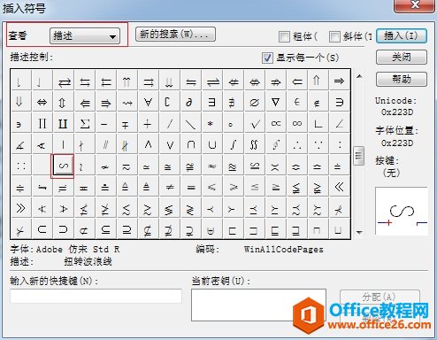Open the 查看 描述 dropdown

(x=85, y=36)
